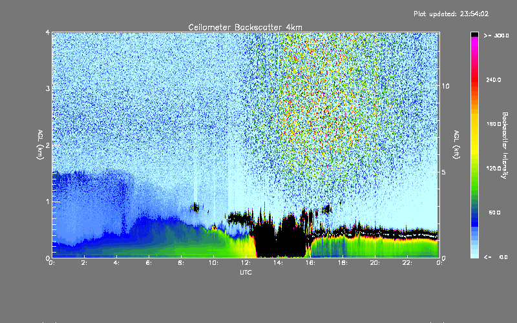Click the '4' km label on left axis
517x323 pixels.
point(47,32)
